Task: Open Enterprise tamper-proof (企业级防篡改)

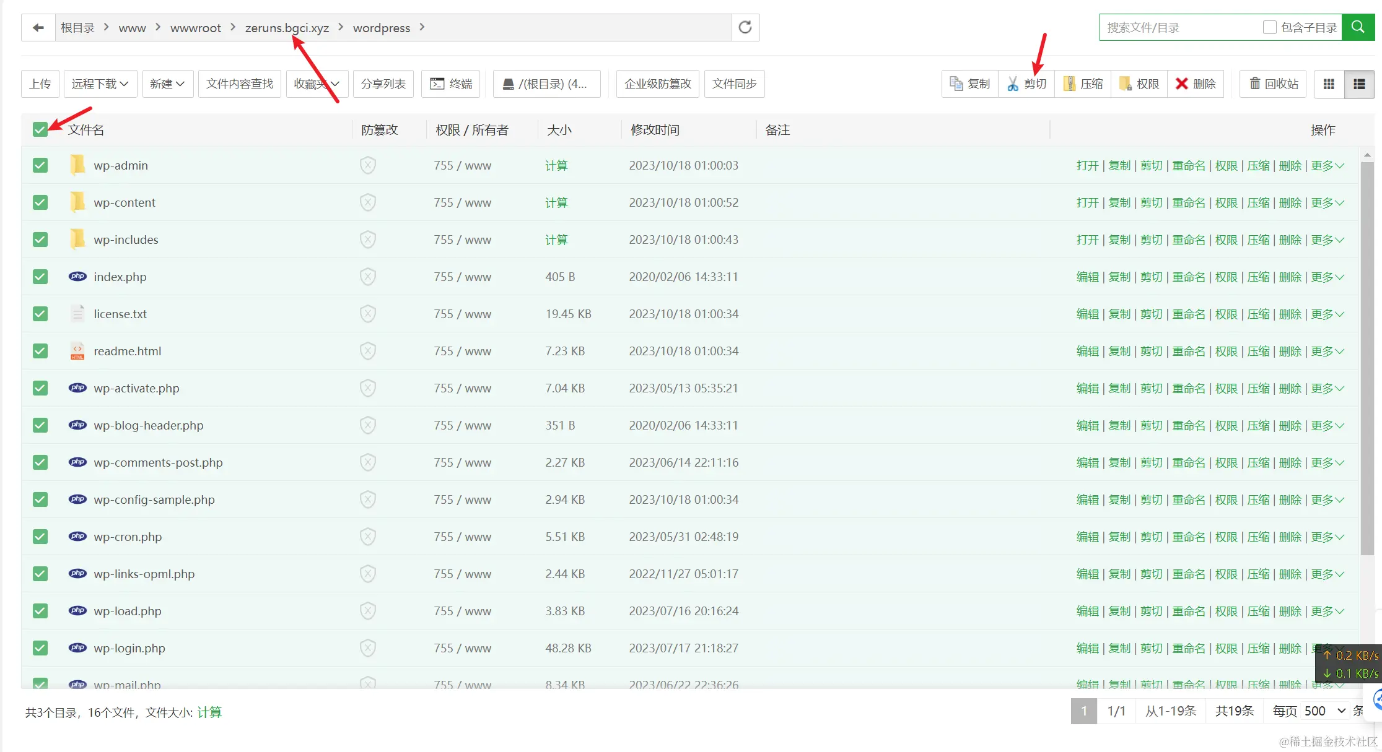Action: [x=658, y=84]
